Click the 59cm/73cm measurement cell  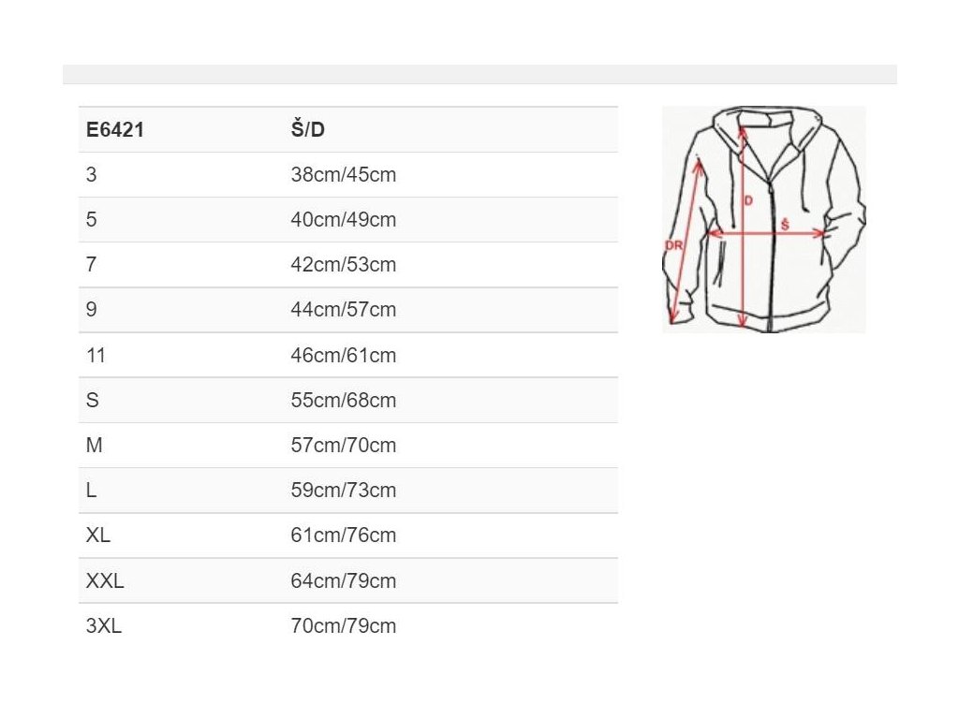coord(343,491)
